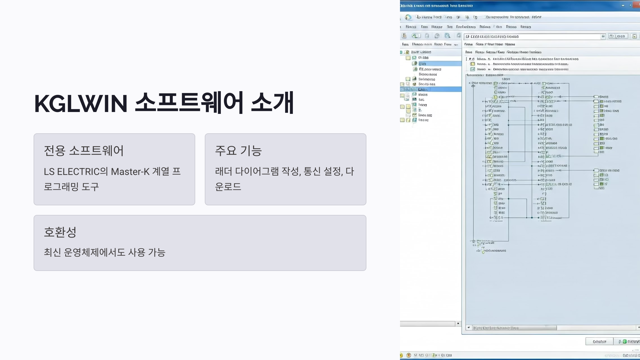Toggle the topmost output box on diagram right

[x=596, y=97]
